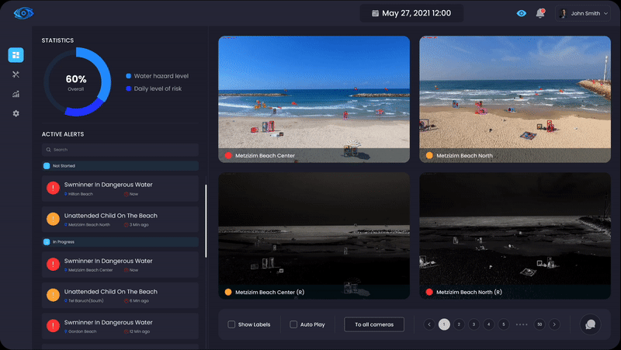Click red alert icon for Metzizim Beach Center swimmer
The image size is (621, 350).
53,264
